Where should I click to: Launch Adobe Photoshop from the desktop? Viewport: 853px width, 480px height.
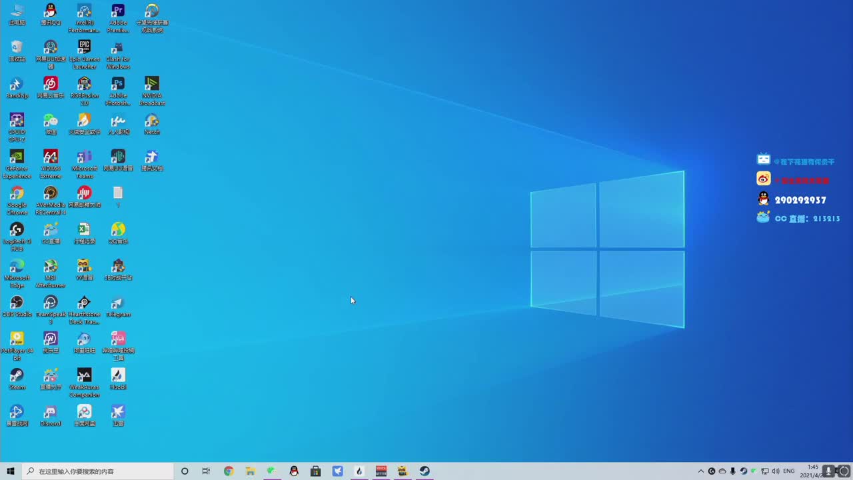click(x=118, y=91)
